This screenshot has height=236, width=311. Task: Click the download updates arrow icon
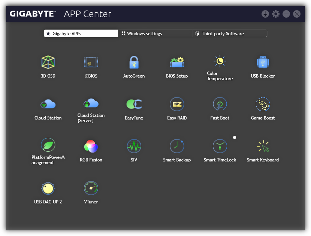pos(265,14)
